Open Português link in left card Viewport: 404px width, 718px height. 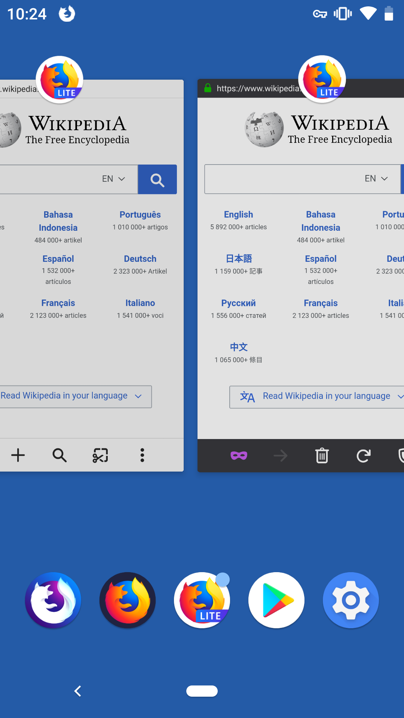[x=140, y=215]
